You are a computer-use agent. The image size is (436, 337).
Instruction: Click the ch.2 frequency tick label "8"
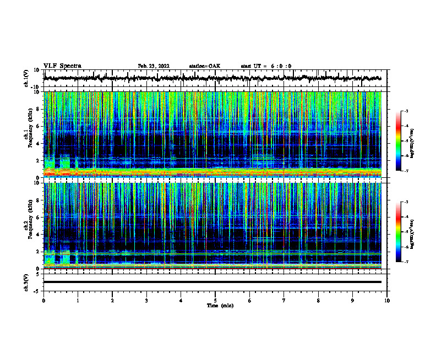38,200
